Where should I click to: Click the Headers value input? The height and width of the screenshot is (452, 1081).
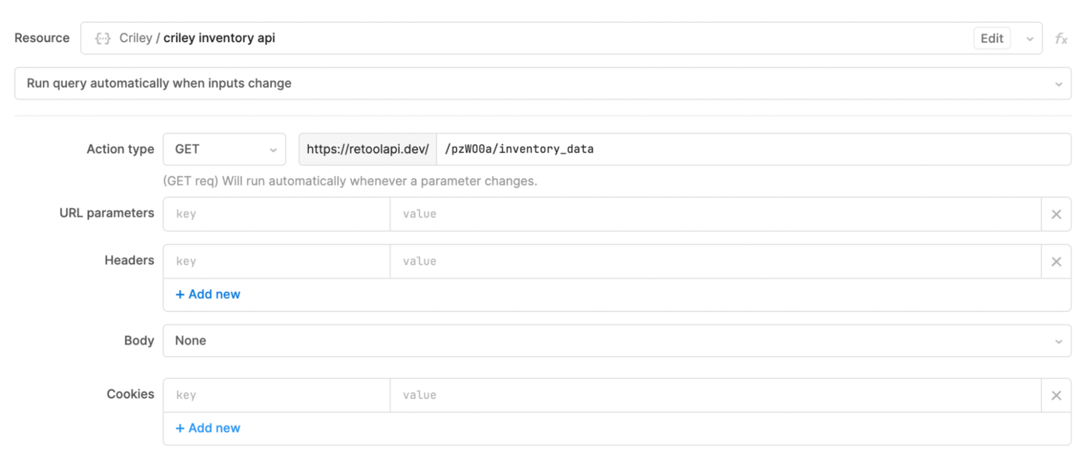(715, 262)
